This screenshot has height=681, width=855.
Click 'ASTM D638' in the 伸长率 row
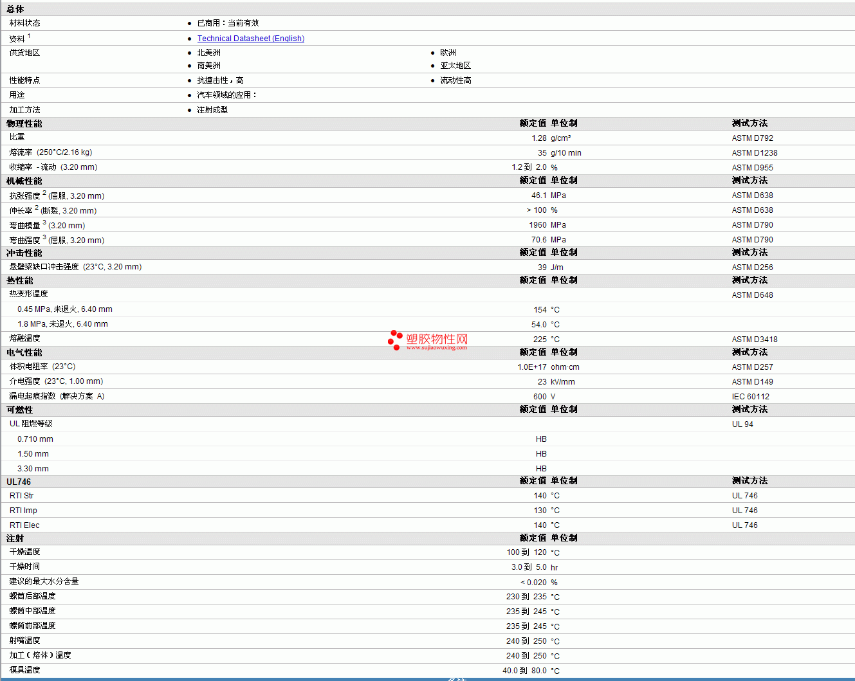click(x=753, y=210)
